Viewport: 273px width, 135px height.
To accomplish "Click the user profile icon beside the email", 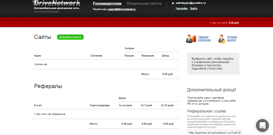I will pos(173,3).
